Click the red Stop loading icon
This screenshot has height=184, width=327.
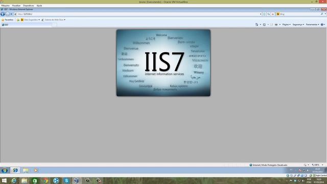pyautogui.click(x=273, y=14)
